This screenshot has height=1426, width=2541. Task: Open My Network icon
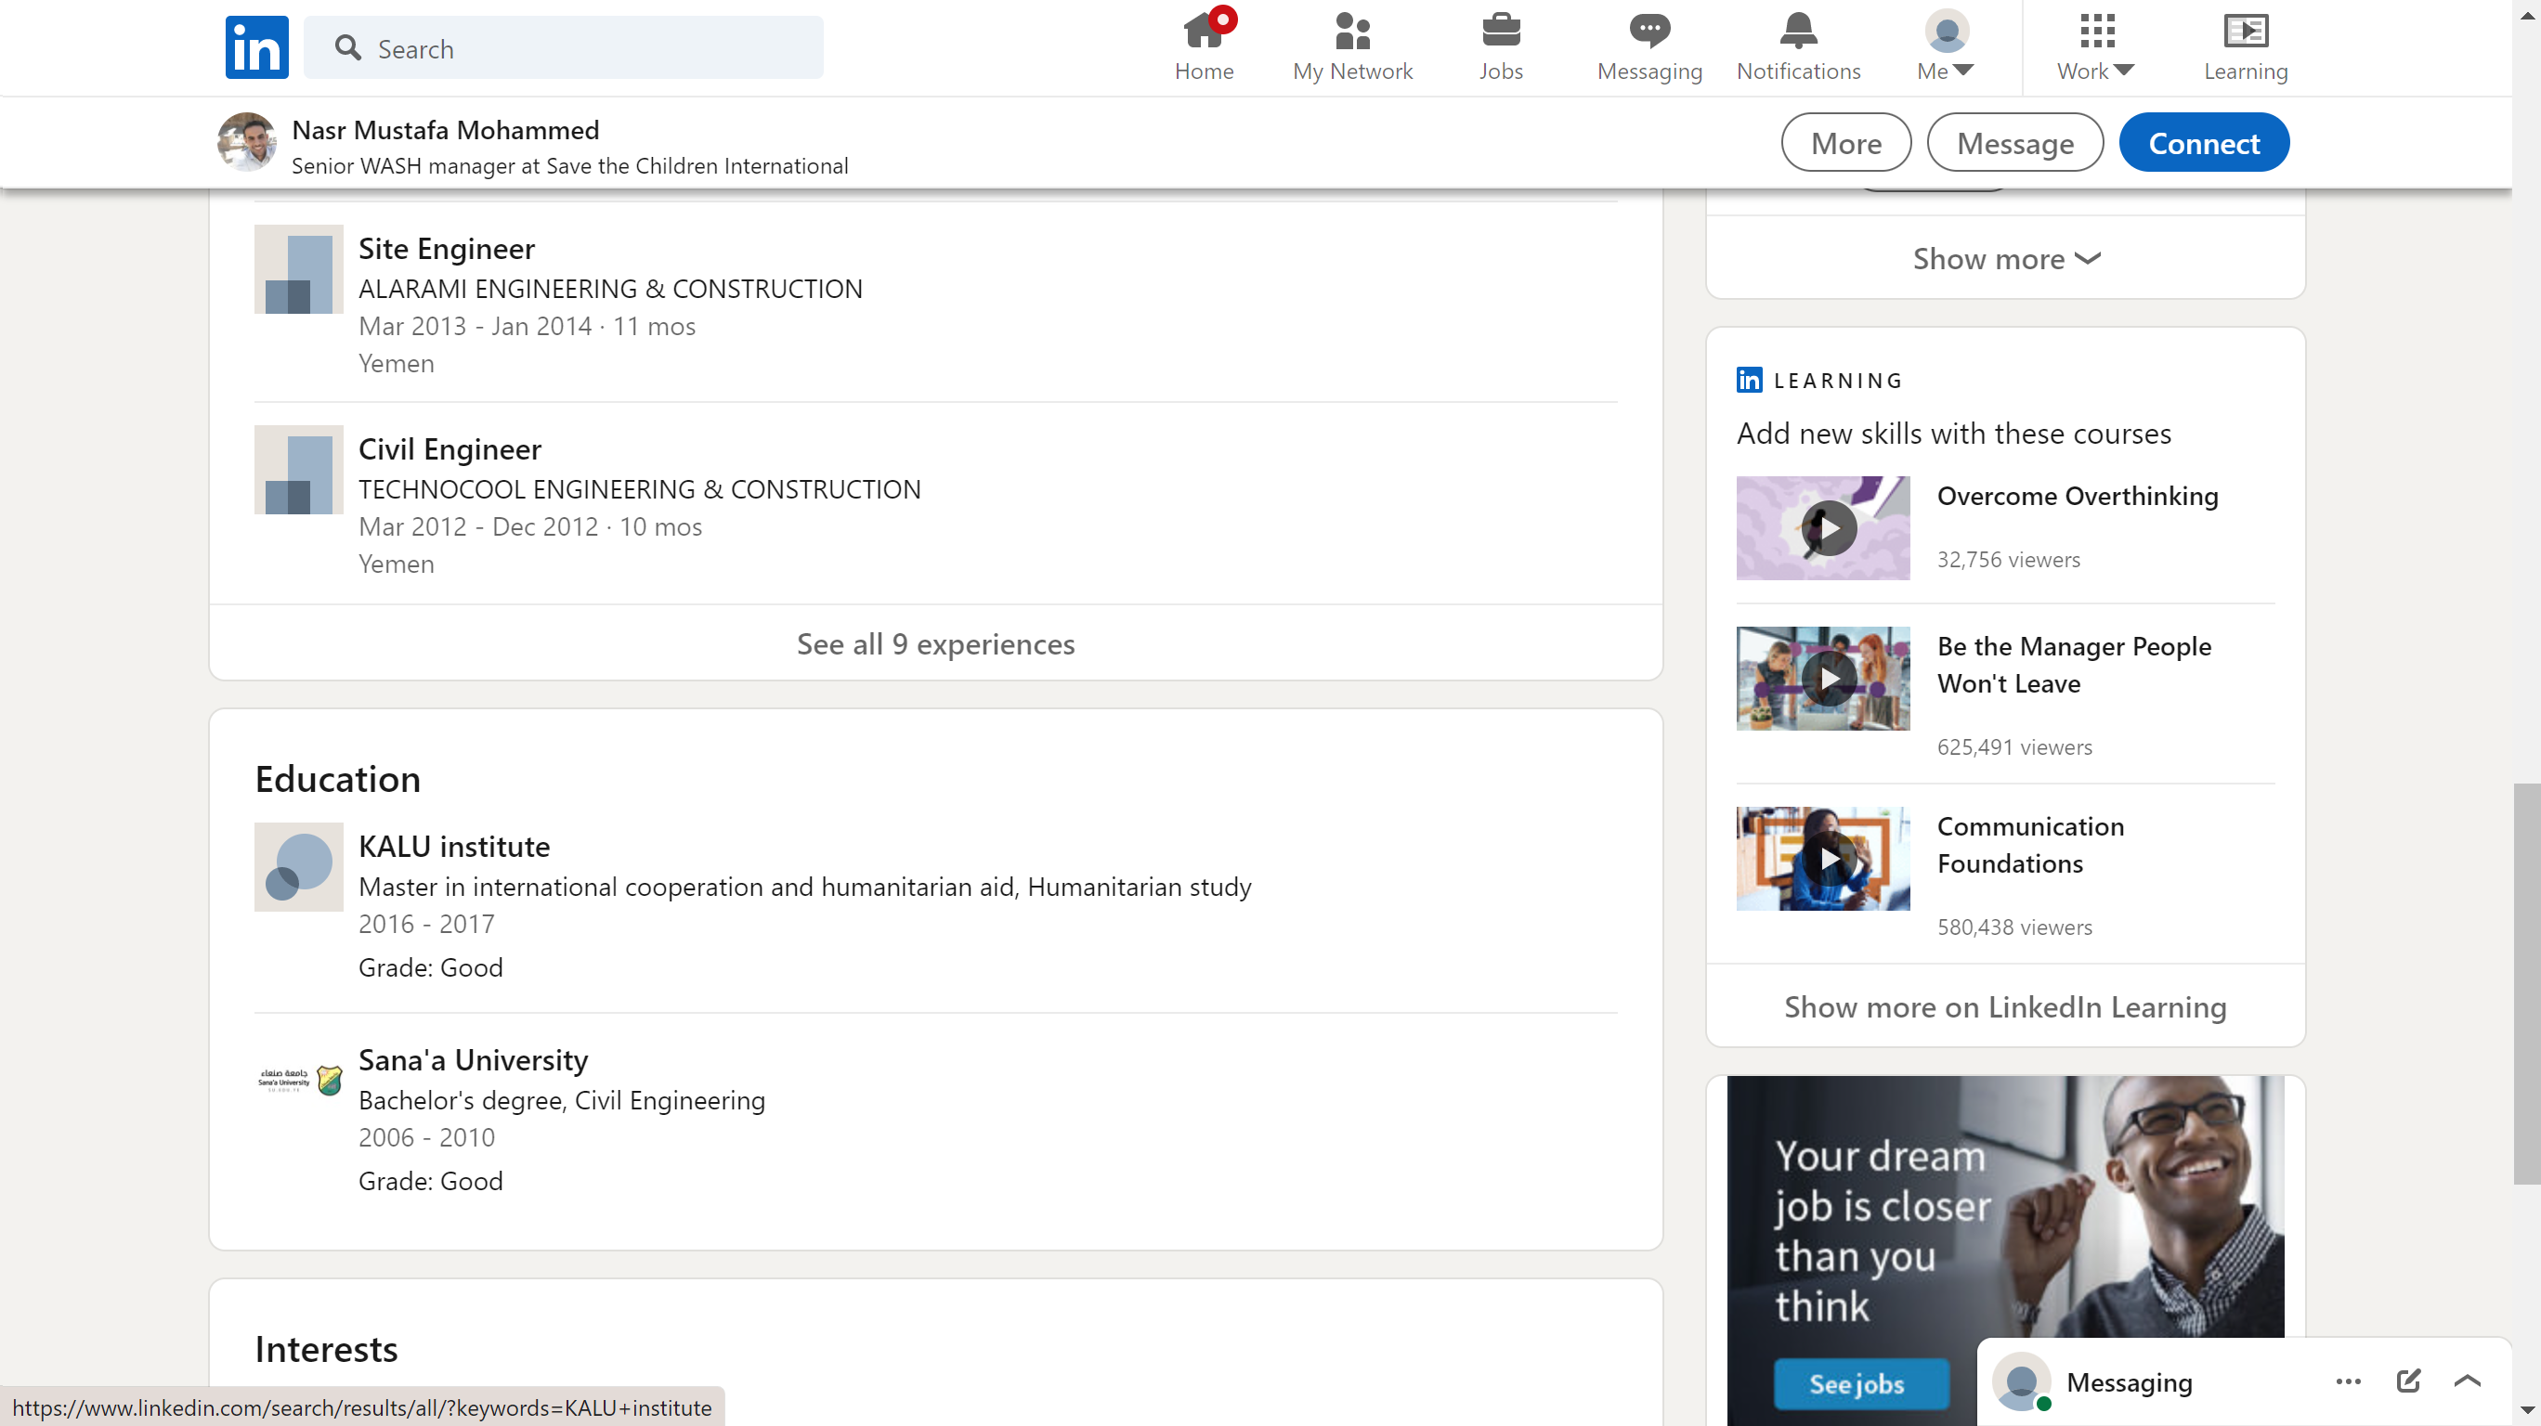pos(1351,32)
